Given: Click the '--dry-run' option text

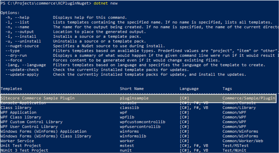Looking at the screenshot, I should pos(16,55).
